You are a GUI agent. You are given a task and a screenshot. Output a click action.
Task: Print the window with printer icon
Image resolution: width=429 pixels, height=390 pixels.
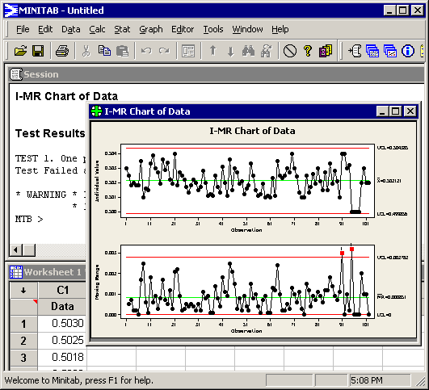pyautogui.click(x=62, y=51)
